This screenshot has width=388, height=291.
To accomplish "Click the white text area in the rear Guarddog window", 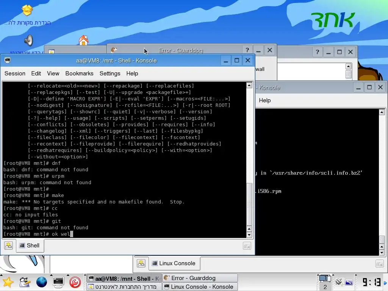I will [x=311, y=71].
